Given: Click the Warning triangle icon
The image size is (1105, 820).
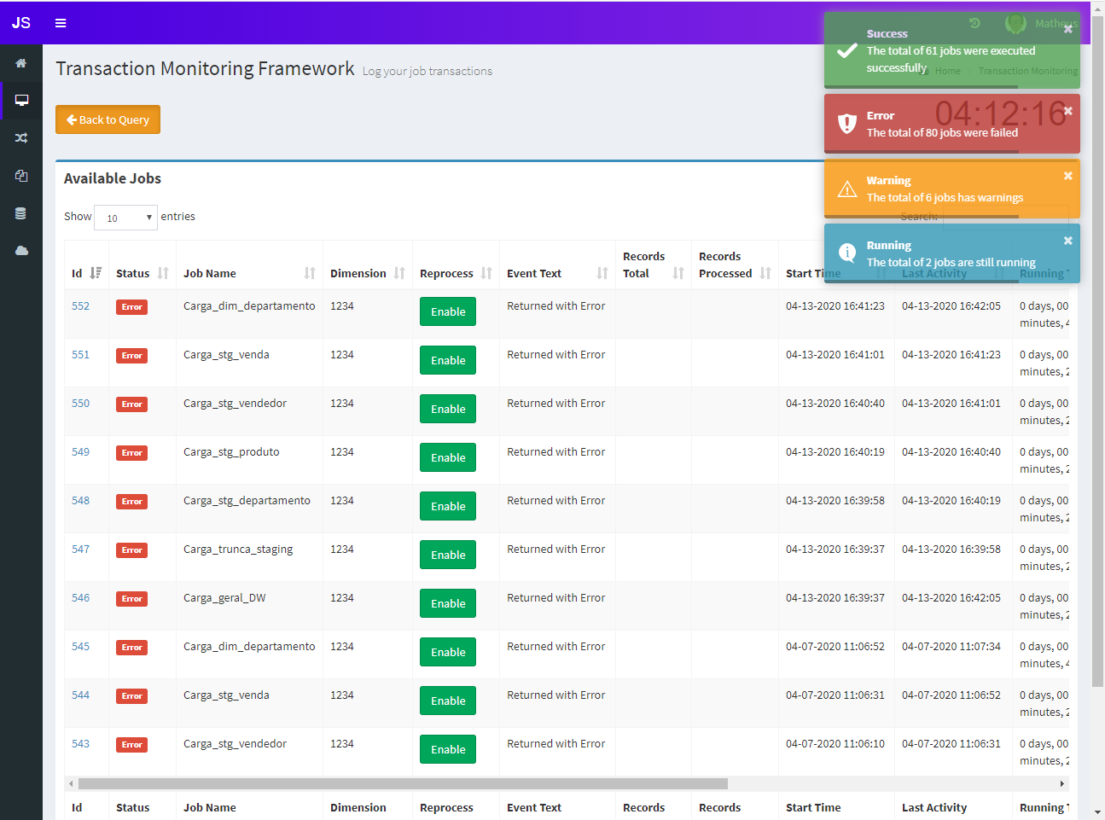Looking at the screenshot, I should (x=846, y=189).
